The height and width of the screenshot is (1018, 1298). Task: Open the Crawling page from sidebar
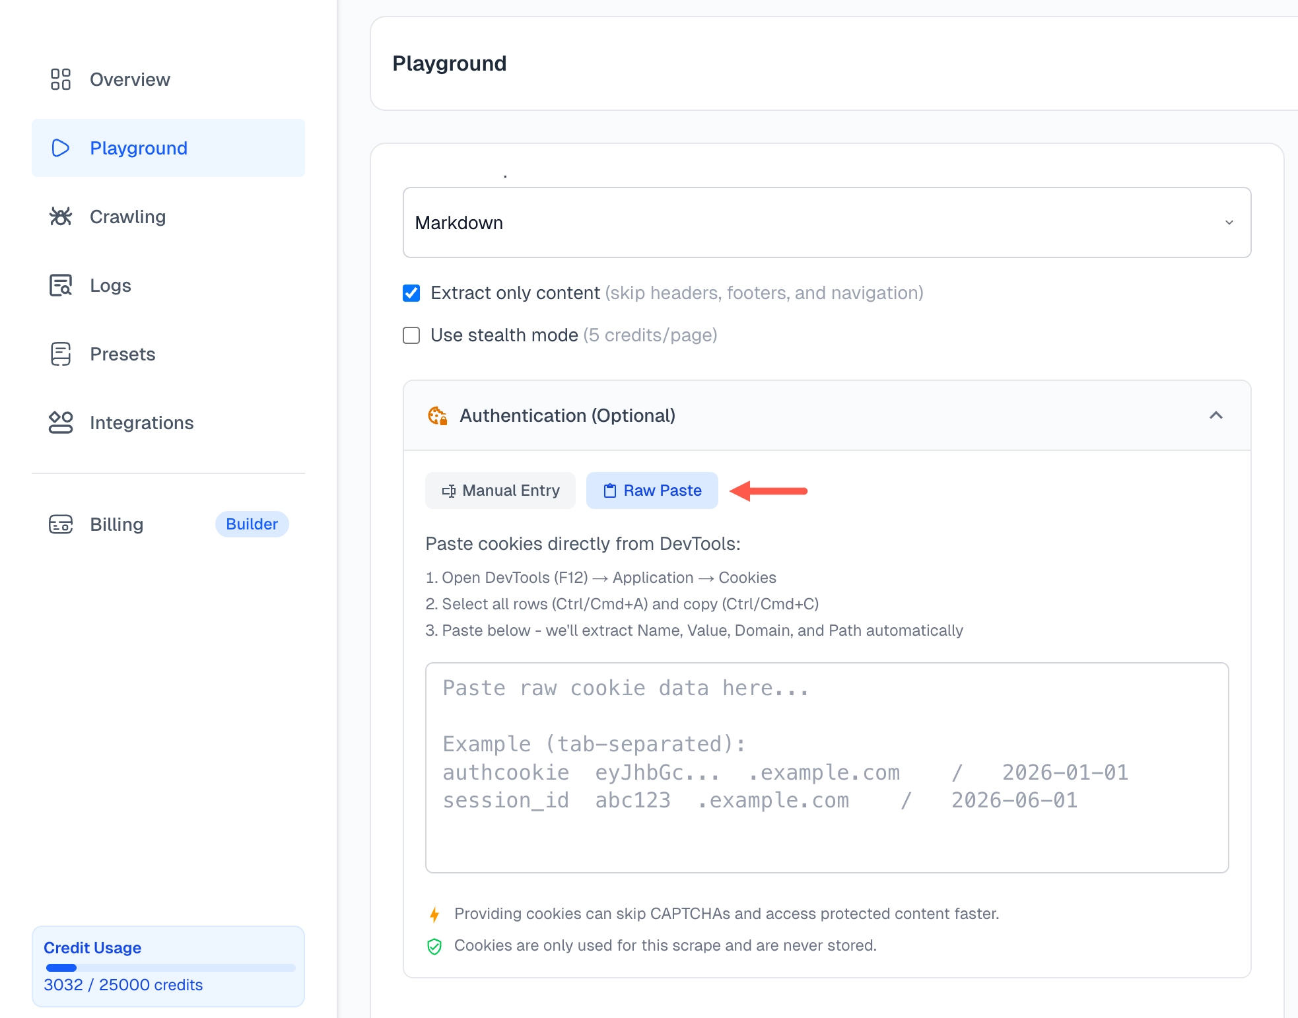[x=128, y=217]
